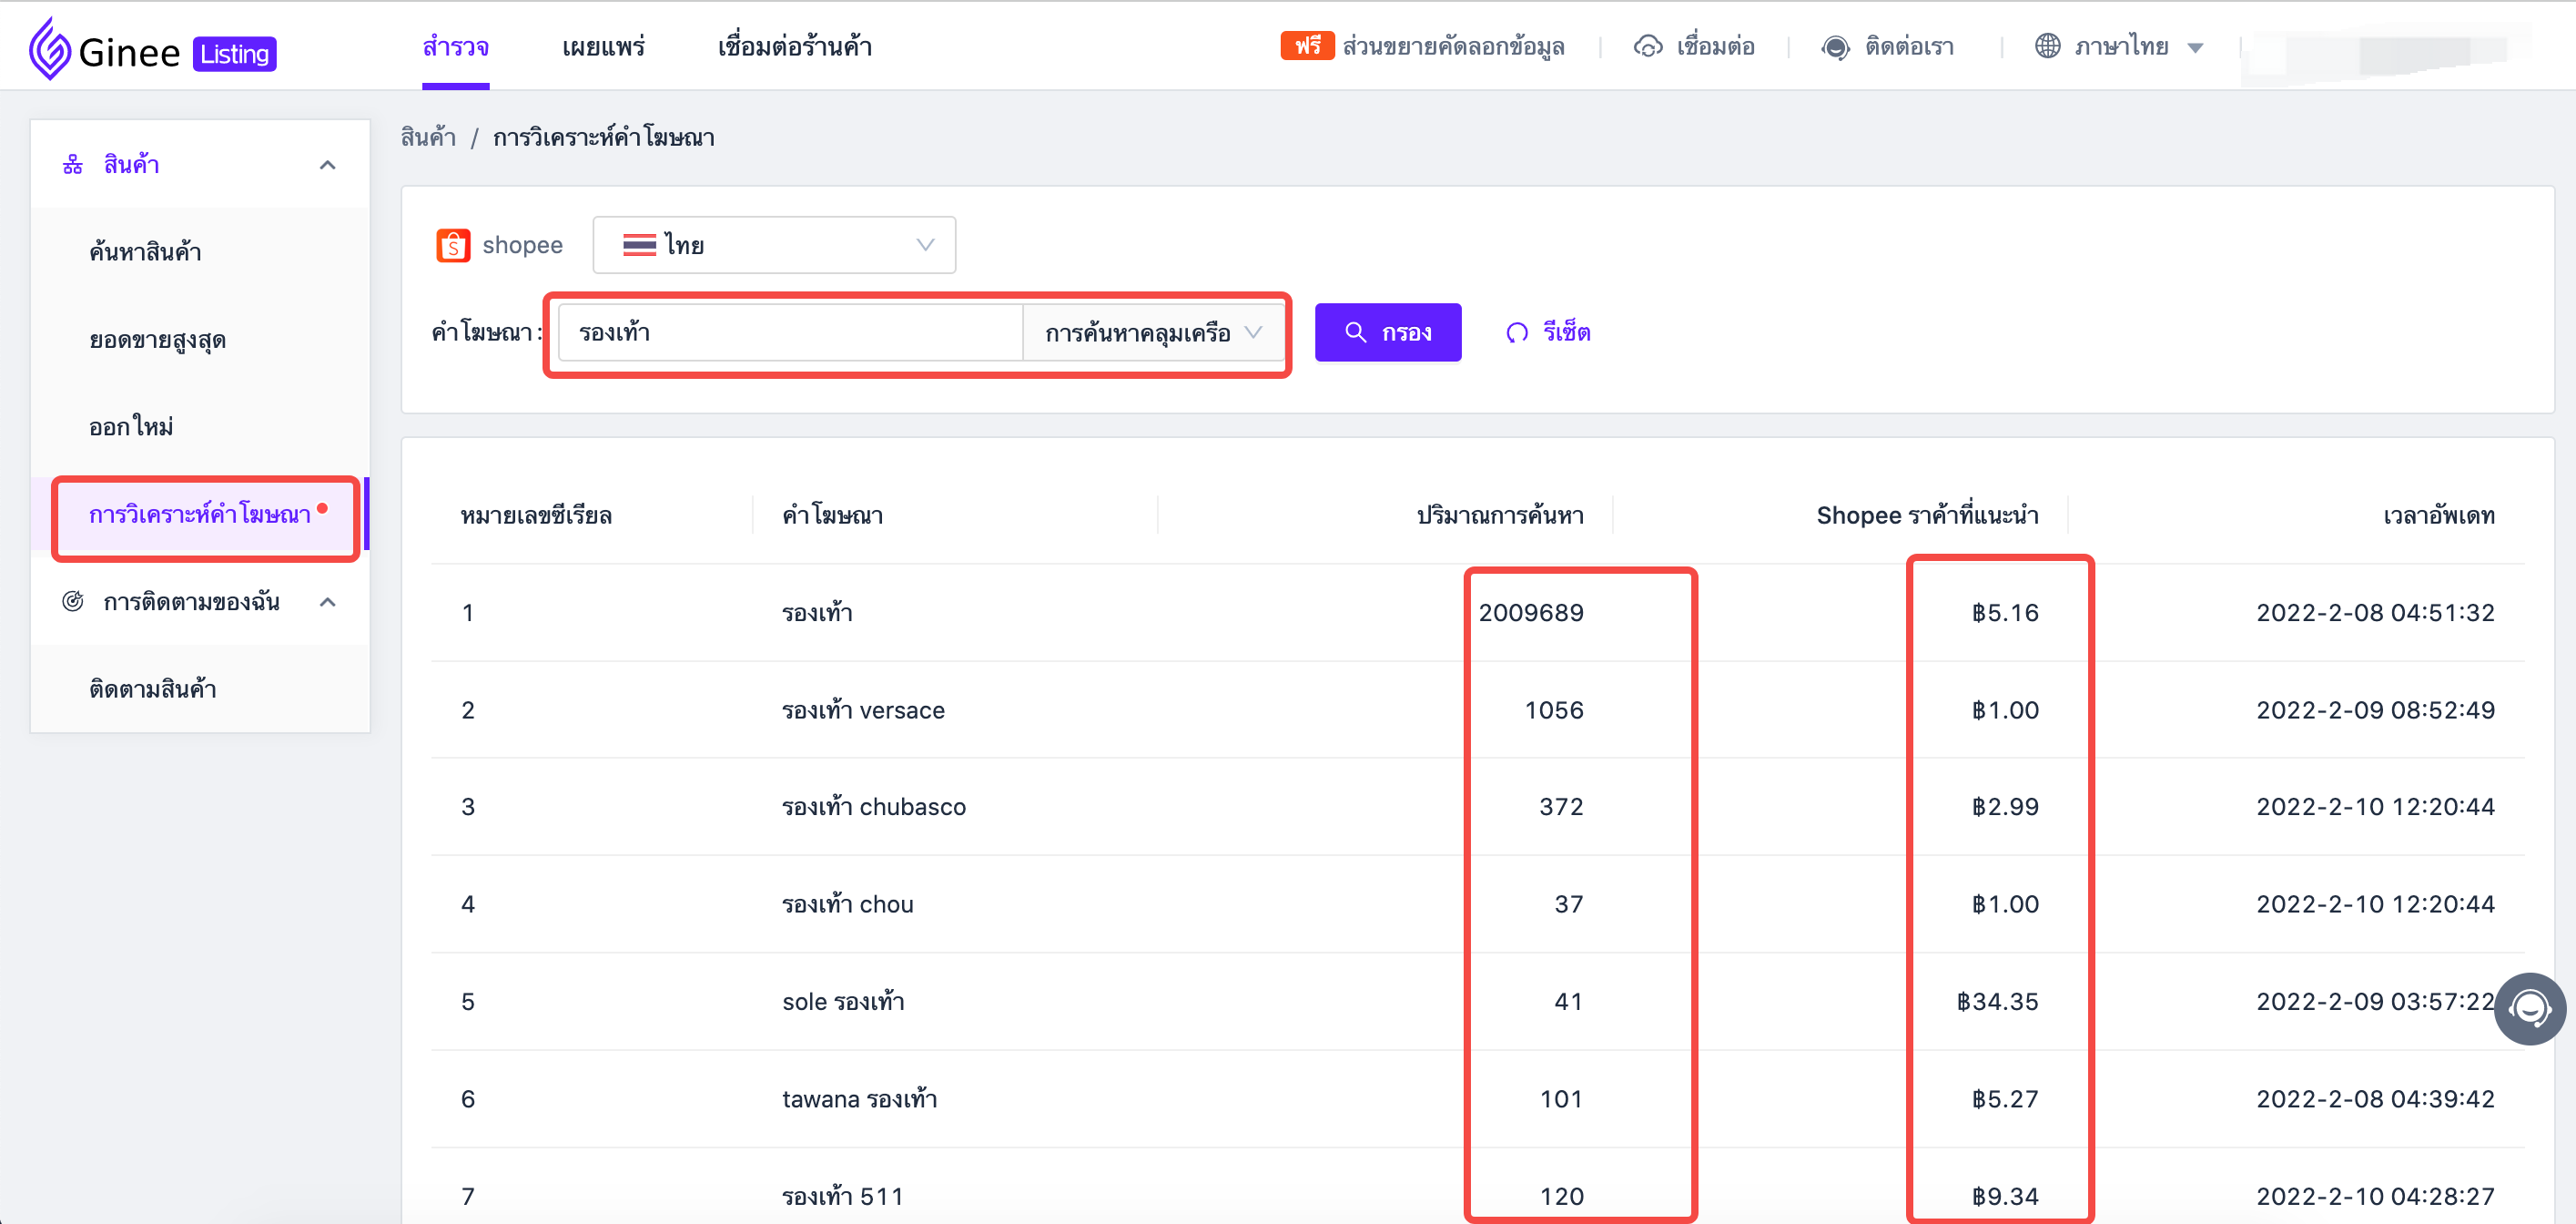The image size is (2576, 1224).
Task: Click keyword รองเท้า chou
Action: 847,903
